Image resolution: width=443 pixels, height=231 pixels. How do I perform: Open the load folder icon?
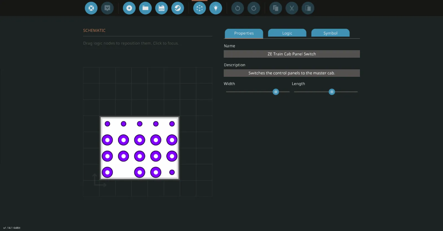[145, 8]
